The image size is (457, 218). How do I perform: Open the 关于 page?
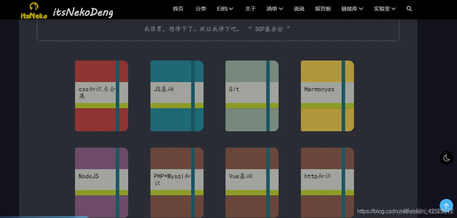click(x=250, y=9)
